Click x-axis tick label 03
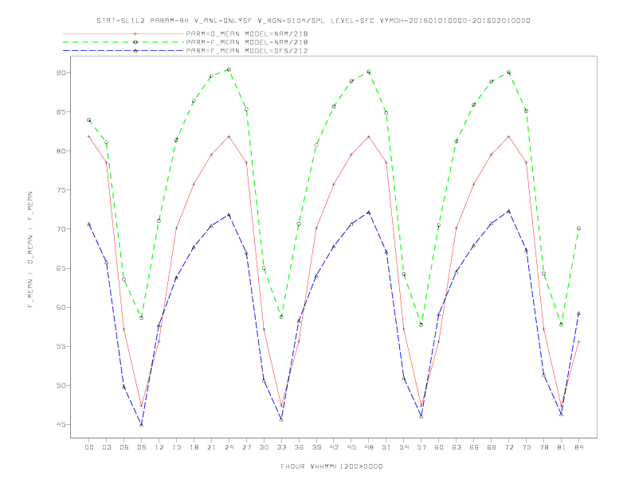631x487 pixels. click(x=107, y=447)
